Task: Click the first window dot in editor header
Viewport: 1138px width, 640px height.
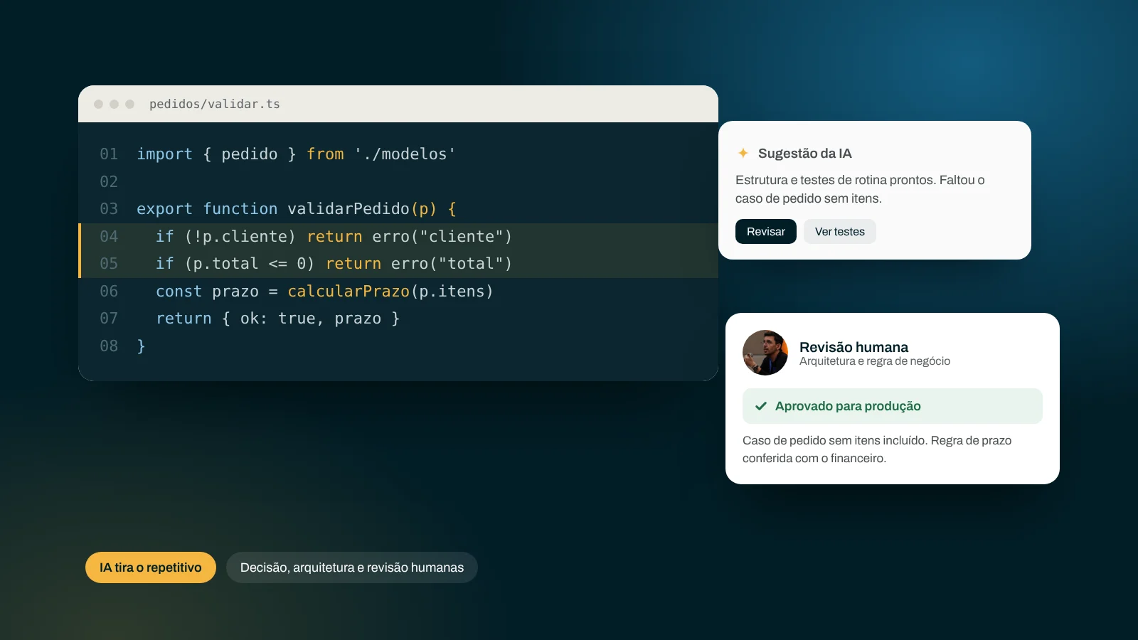Action: click(x=98, y=104)
